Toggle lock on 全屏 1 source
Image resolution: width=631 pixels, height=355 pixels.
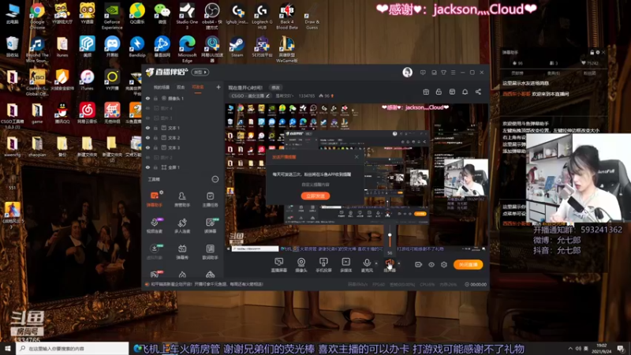(x=155, y=167)
